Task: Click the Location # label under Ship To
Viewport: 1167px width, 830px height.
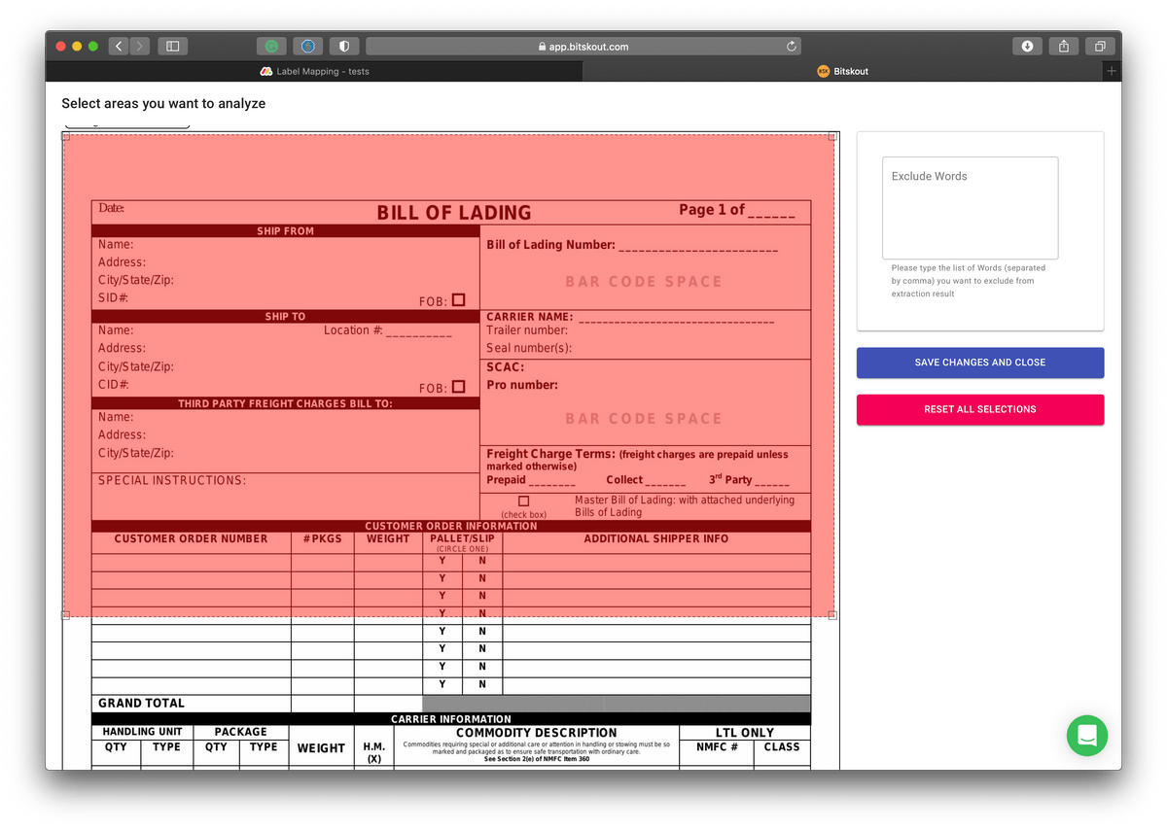Action: [353, 330]
